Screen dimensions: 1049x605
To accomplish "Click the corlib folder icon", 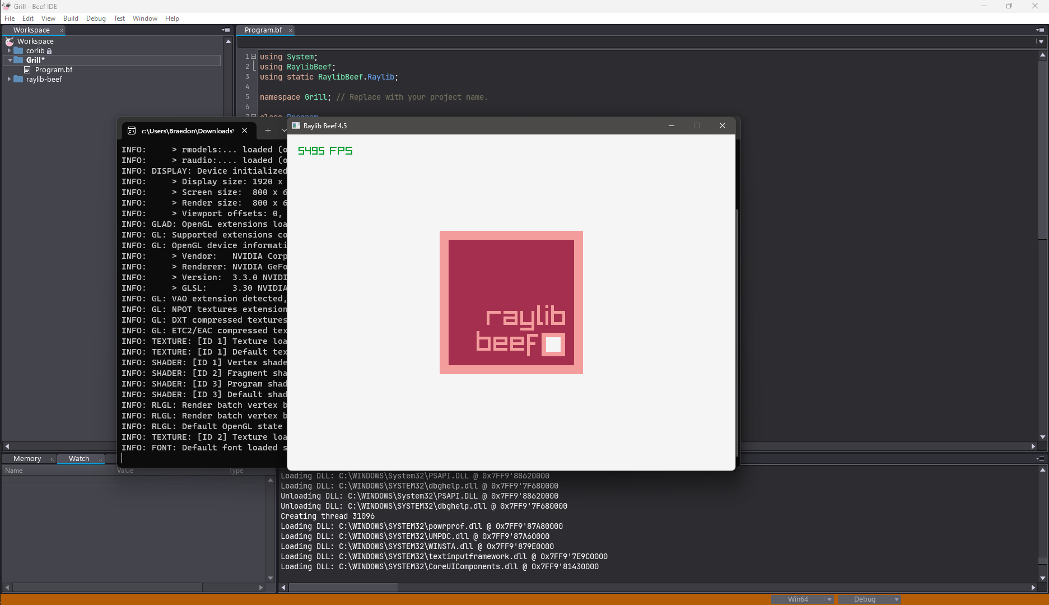I will point(18,50).
